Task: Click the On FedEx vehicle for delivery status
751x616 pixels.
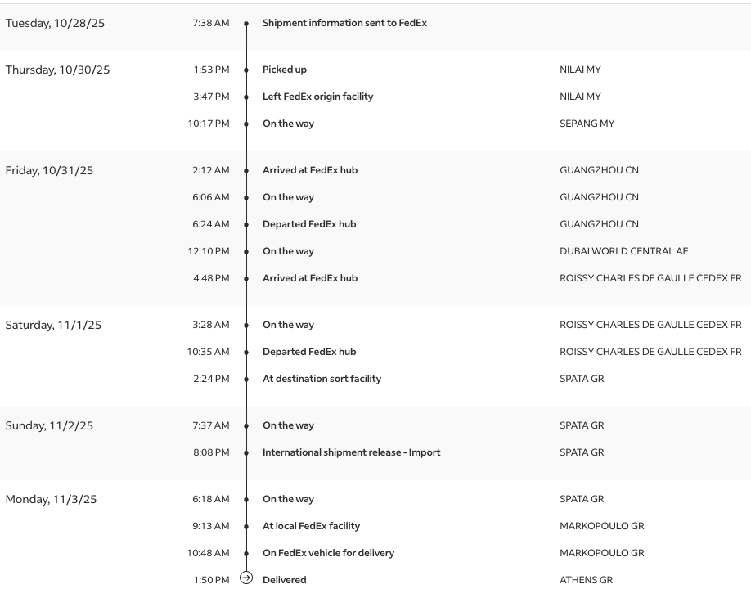Action: (328, 553)
